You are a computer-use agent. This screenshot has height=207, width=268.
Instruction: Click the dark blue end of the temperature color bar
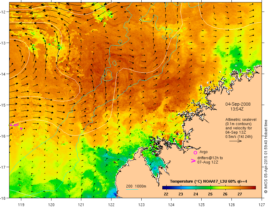coord(164,188)
